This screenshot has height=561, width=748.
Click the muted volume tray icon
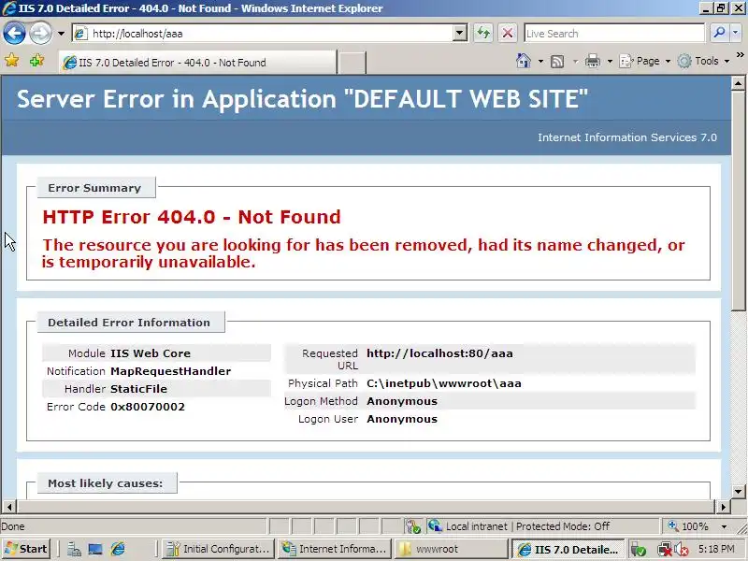coord(682,550)
